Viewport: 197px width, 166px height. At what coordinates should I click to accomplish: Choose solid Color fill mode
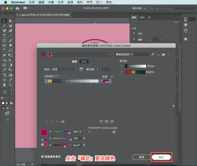3,103
